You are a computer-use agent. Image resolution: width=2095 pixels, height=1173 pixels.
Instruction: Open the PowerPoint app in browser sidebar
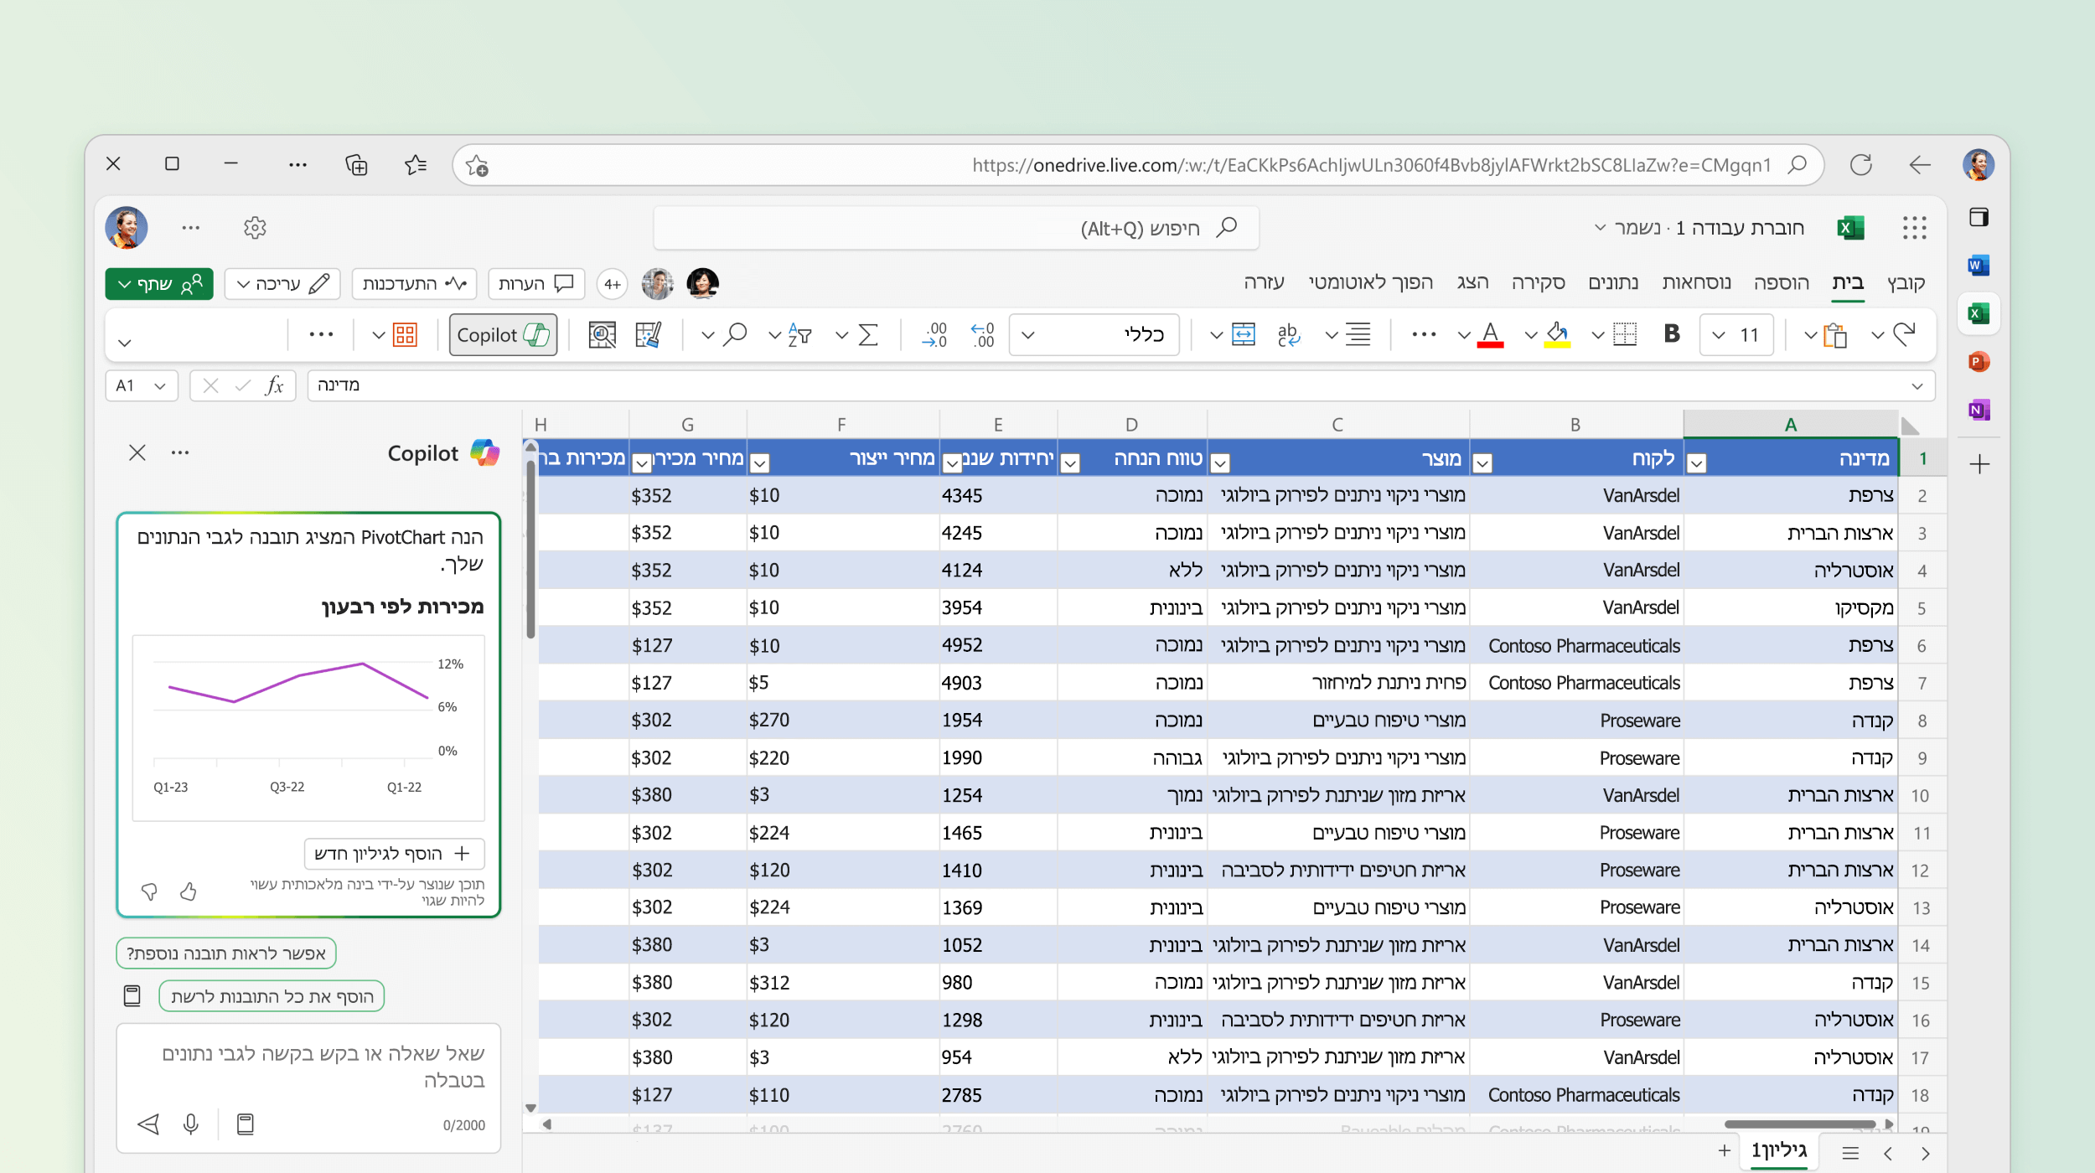(1979, 361)
